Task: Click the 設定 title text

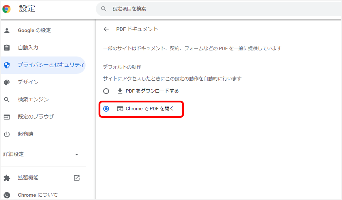Action: (x=27, y=9)
